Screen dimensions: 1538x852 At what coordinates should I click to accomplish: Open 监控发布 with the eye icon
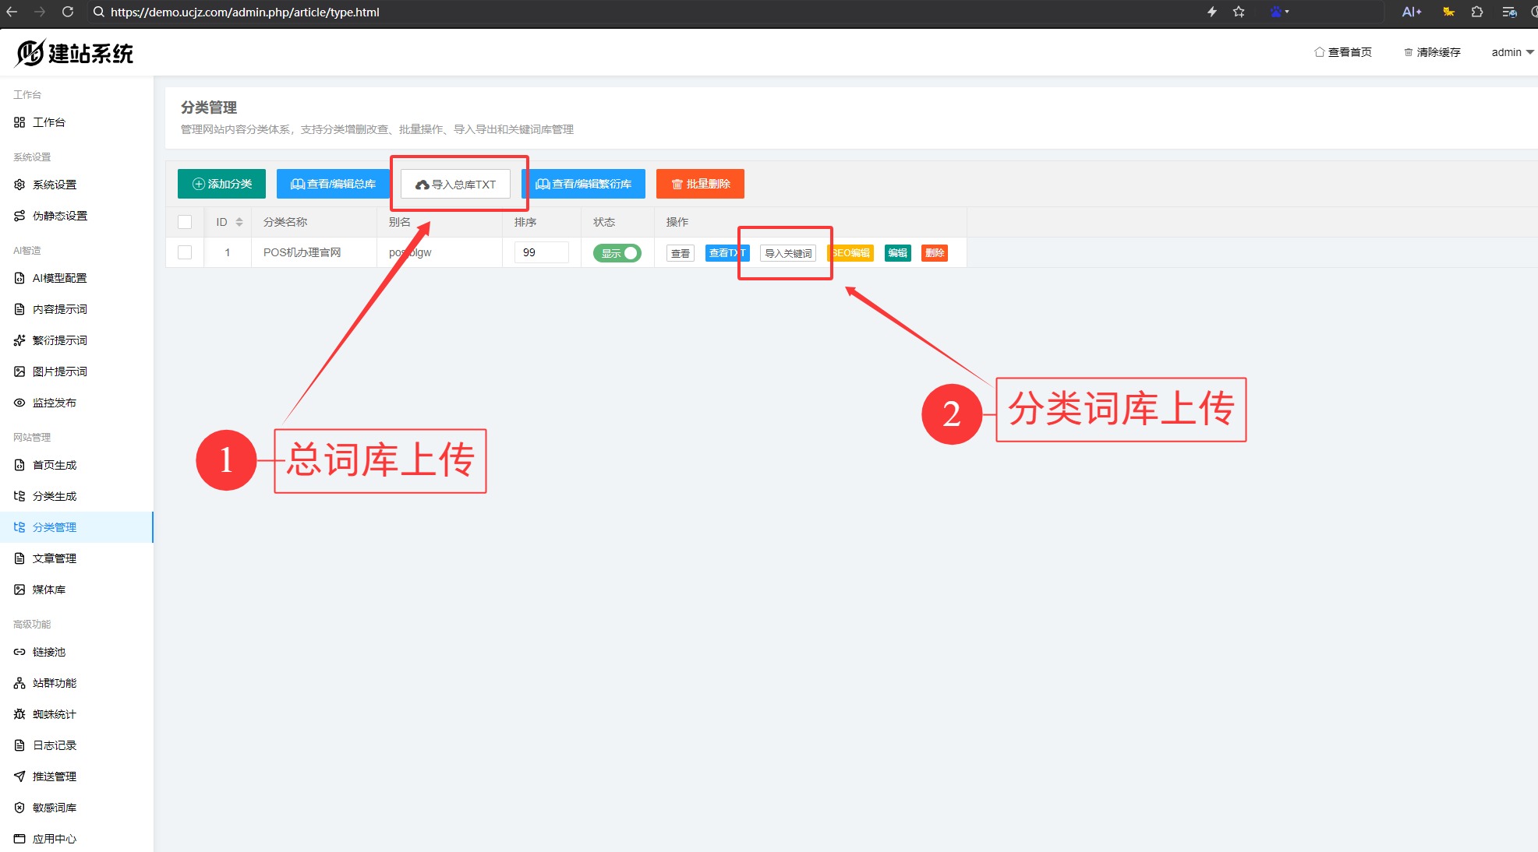click(19, 403)
